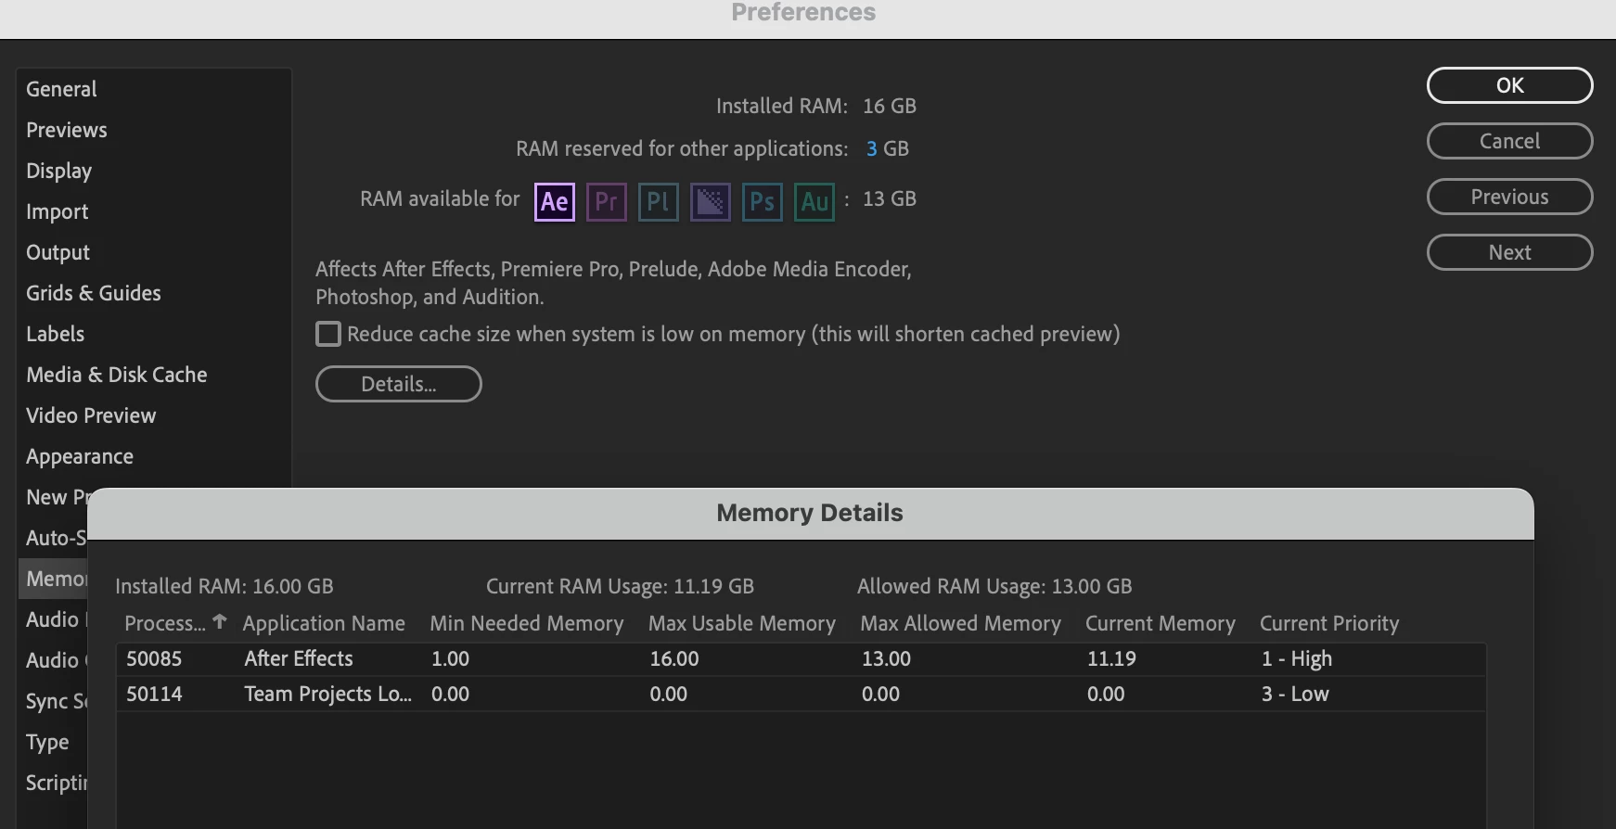Viewport: 1616px width, 829px height.
Task: Click the Memory Details title bar
Action: coord(810,514)
